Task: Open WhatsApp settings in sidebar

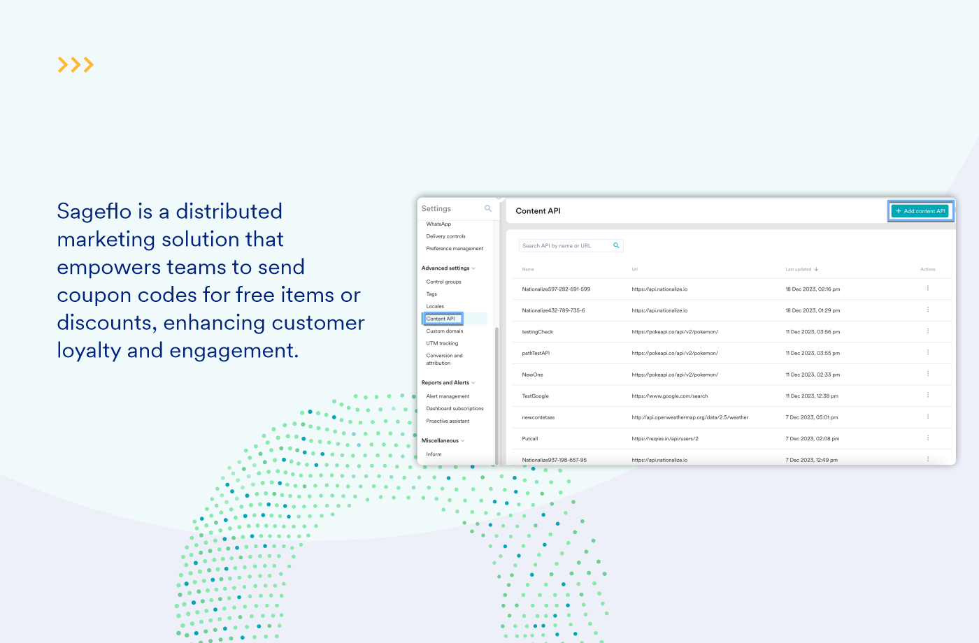Action: (438, 224)
